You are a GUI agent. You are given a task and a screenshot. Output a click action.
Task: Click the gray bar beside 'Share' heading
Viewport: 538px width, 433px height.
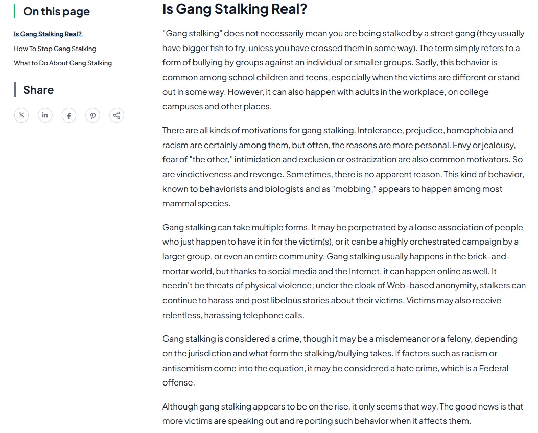tap(15, 89)
